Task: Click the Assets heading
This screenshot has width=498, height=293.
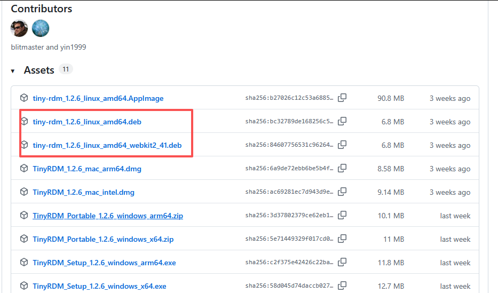Action: point(39,70)
